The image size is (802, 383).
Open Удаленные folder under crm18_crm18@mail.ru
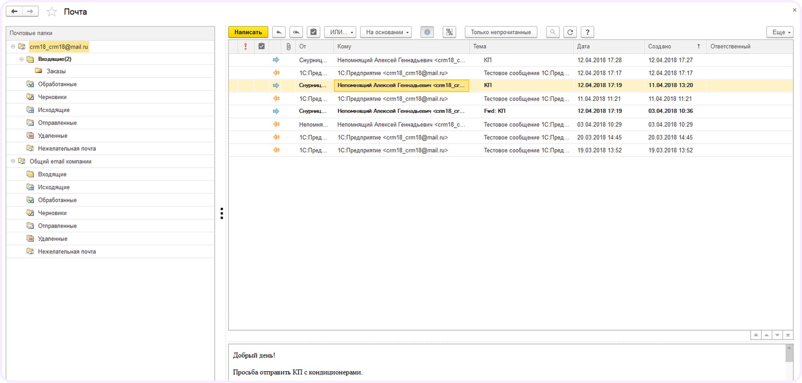pyautogui.click(x=53, y=136)
